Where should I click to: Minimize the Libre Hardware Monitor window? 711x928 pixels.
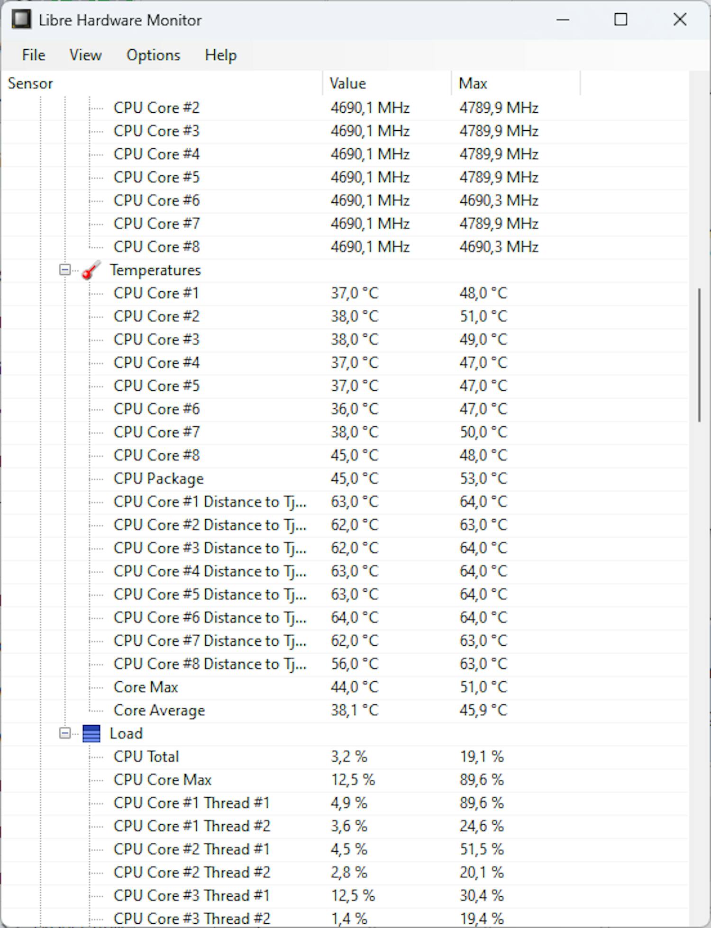(563, 20)
